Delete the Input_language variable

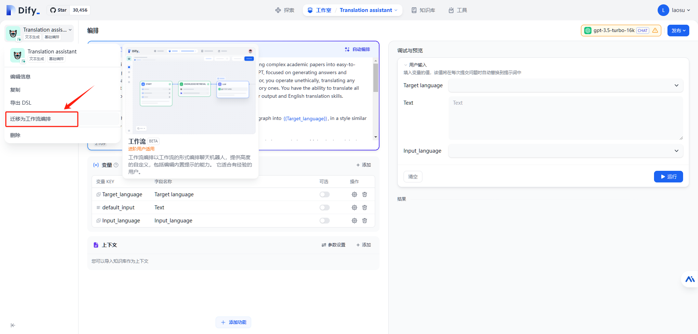(x=365, y=221)
